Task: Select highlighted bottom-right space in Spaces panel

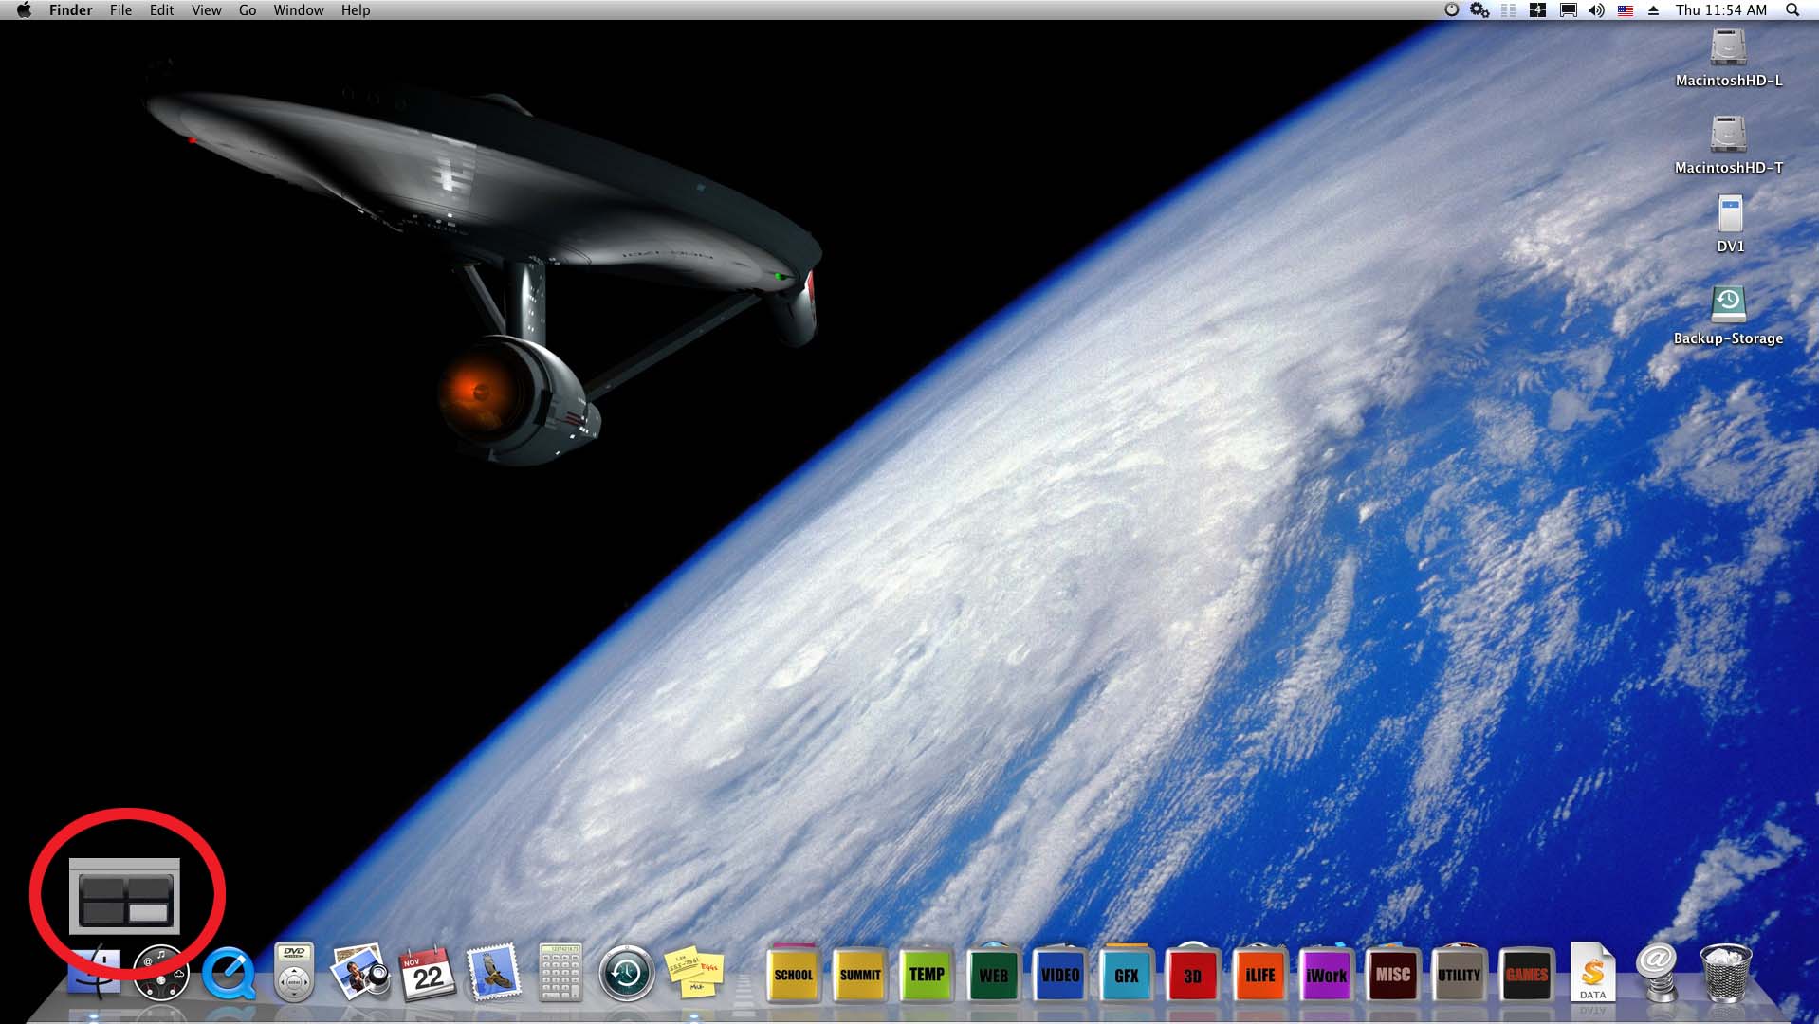Action: [148, 913]
